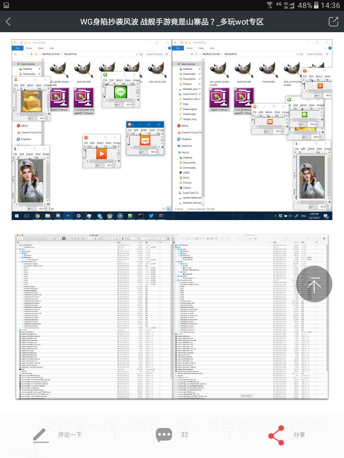Screen dimensions: 344x458
Task: Click Settings gear in pictured taskbar
Action: click(79, 216)
